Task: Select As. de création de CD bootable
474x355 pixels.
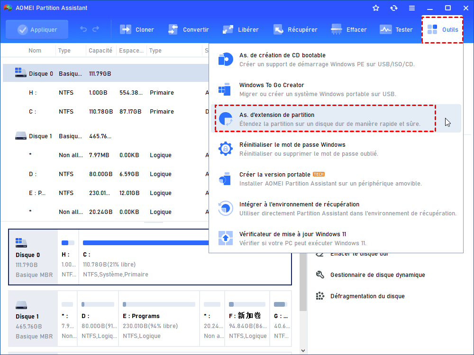Action: coord(336,60)
